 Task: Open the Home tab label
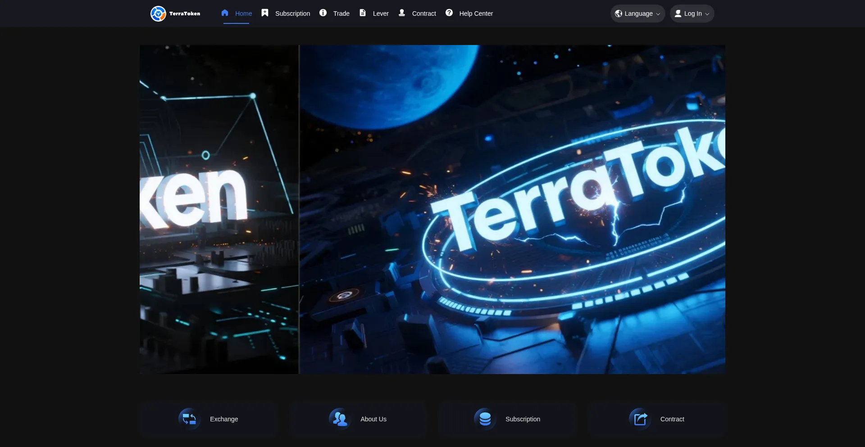point(243,14)
